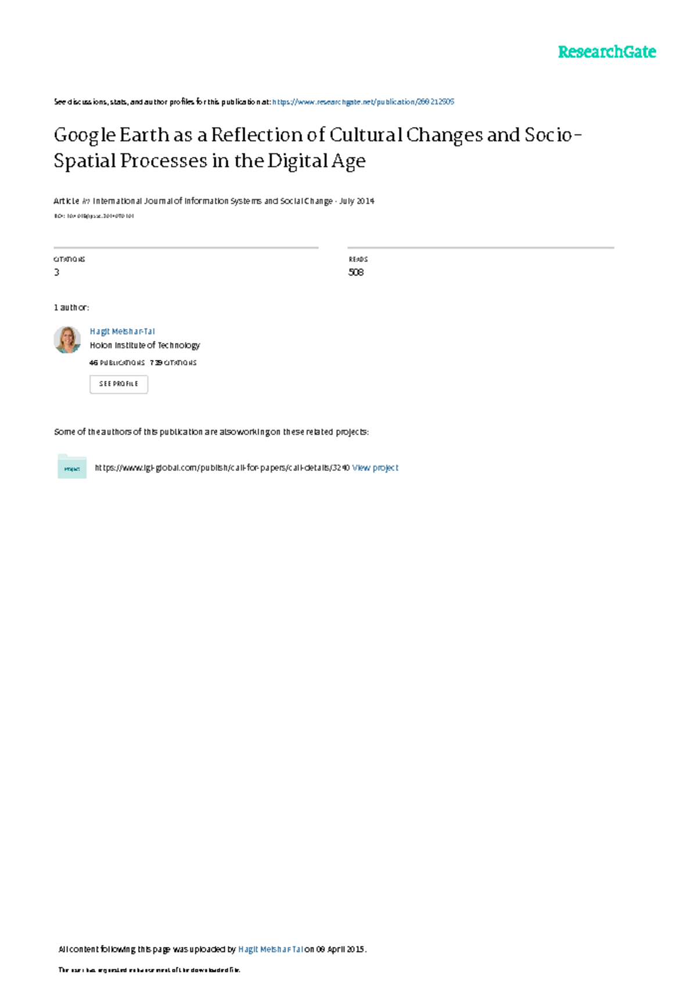Click the '08 April 2015' upload date
The image size is (697, 995).
tap(340, 949)
